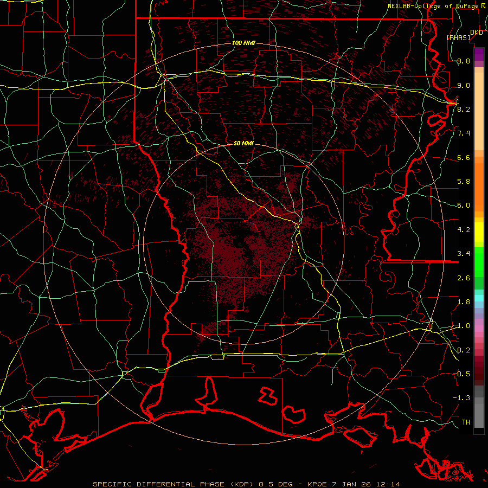Click the -0.5 value on color scale

point(461,374)
